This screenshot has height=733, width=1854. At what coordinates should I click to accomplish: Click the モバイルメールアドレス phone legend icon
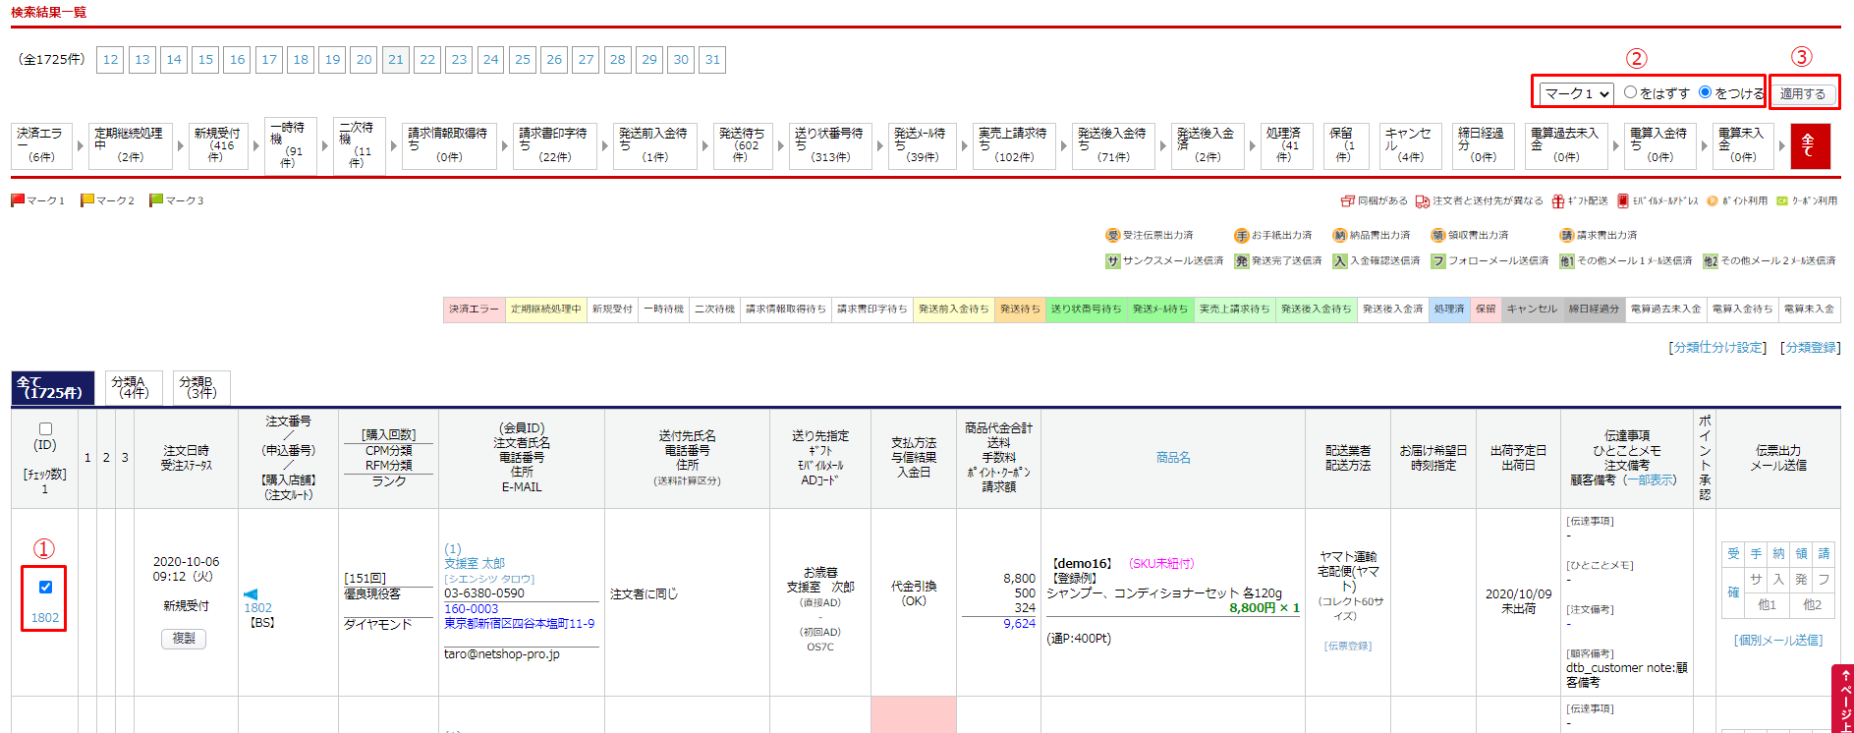[x=1623, y=201]
